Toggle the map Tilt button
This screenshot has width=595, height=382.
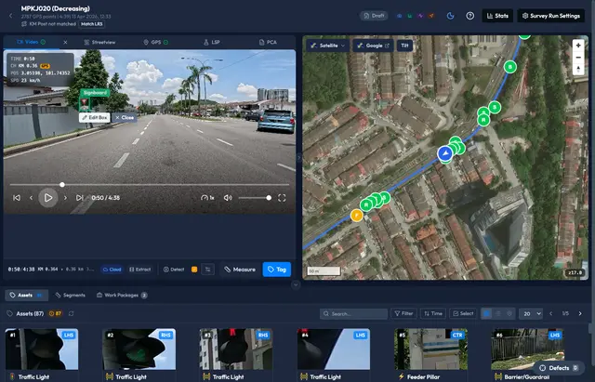pyautogui.click(x=405, y=46)
